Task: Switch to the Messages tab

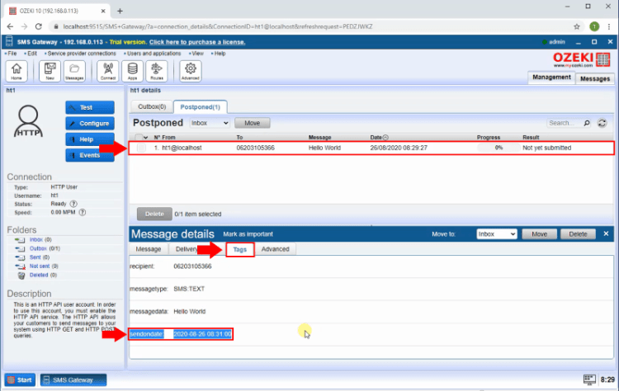Action: [595, 78]
